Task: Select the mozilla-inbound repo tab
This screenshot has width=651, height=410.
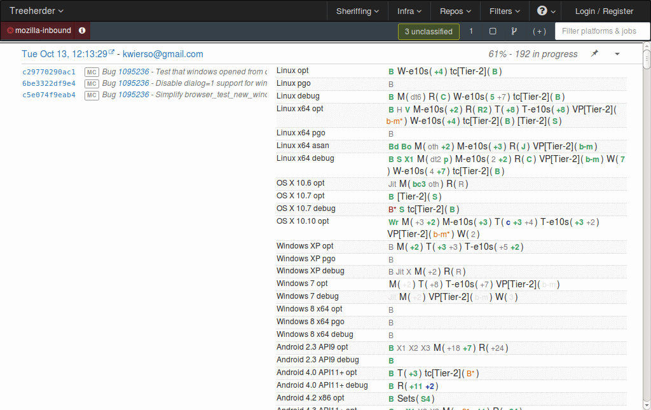Action: [x=39, y=31]
